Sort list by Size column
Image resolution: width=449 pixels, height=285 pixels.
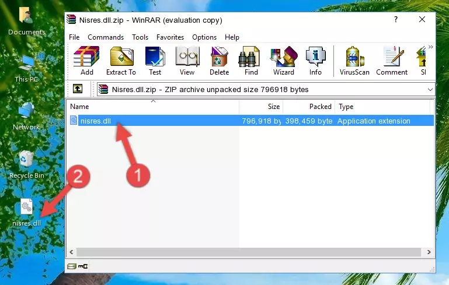[x=261, y=107]
